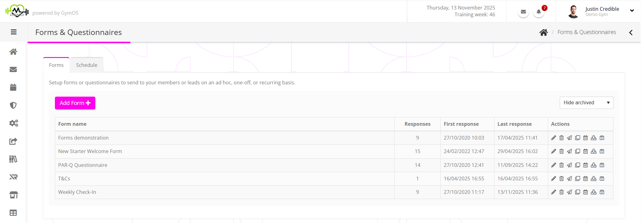Open the sidebar shield icon
Image resolution: width=641 pixels, height=223 pixels.
pyautogui.click(x=13, y=105)
